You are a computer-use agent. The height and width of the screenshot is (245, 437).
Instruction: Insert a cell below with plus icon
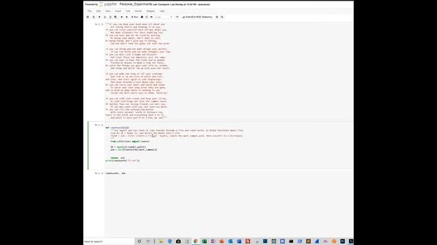(x=99, y=17)
